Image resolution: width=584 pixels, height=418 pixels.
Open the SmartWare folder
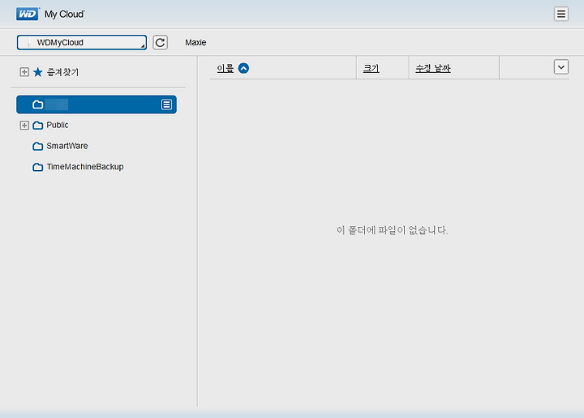[67, 146]
